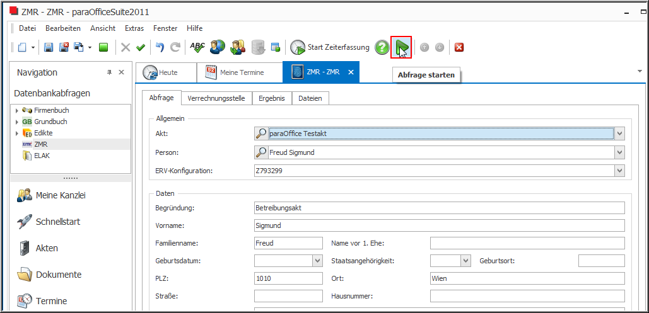Click the green help question mark icon
Screen dimensions: 649x313
(x=382, y=47)
